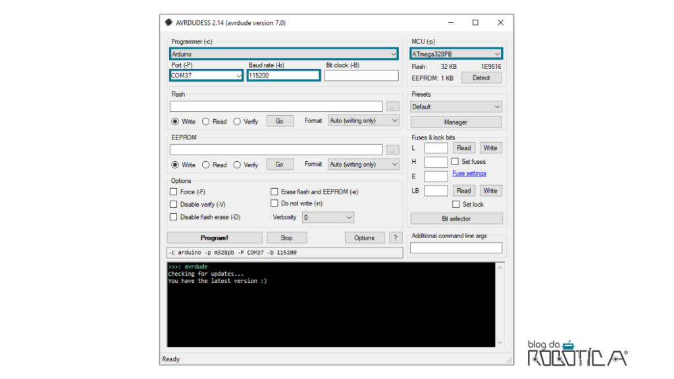
Task: Toggle the Disable flash erase (-D) checkbox
Action: [174, 217]
